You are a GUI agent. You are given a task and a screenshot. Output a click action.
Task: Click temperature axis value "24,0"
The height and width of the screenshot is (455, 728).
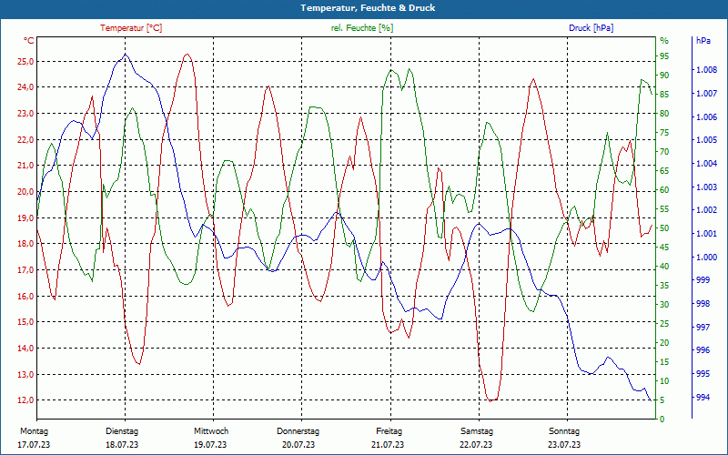click(x=25, y=87)
